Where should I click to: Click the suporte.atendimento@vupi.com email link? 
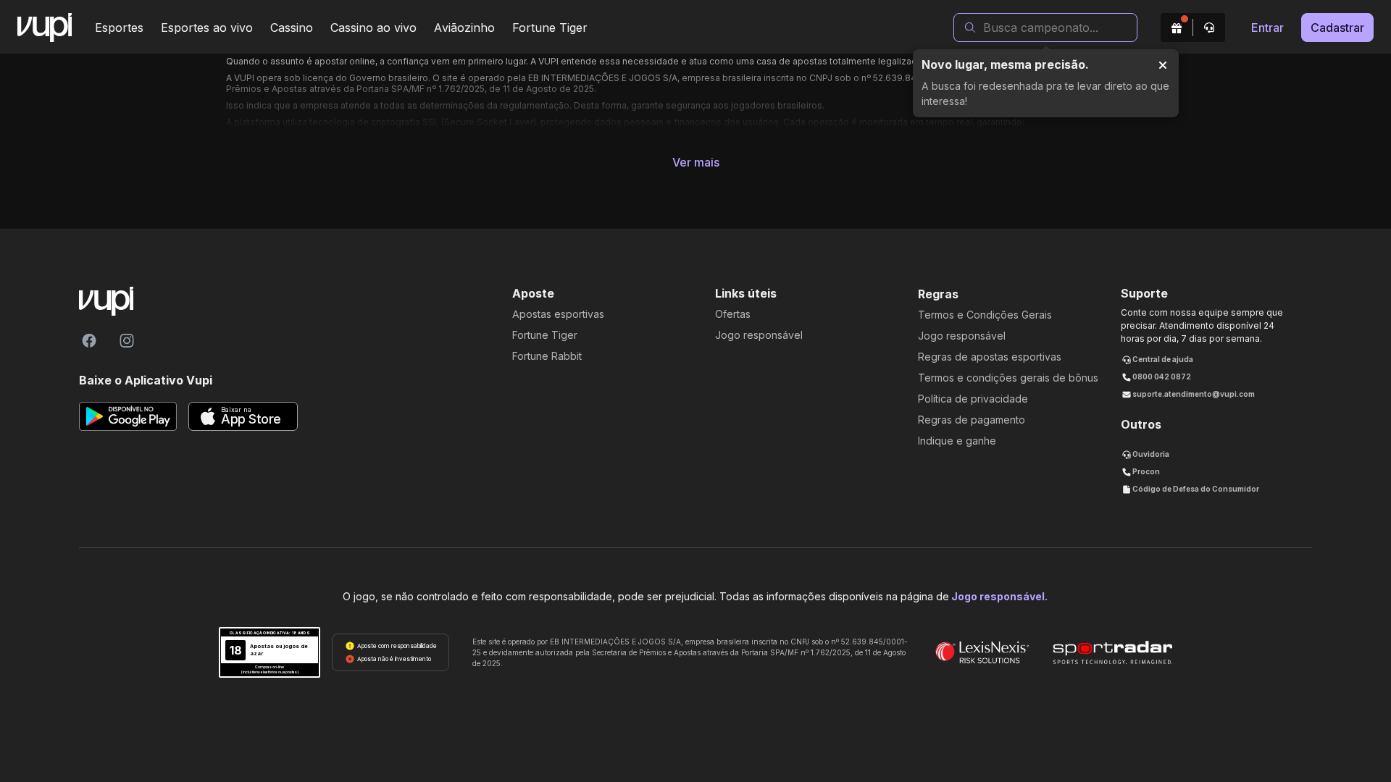(1188, 395)
